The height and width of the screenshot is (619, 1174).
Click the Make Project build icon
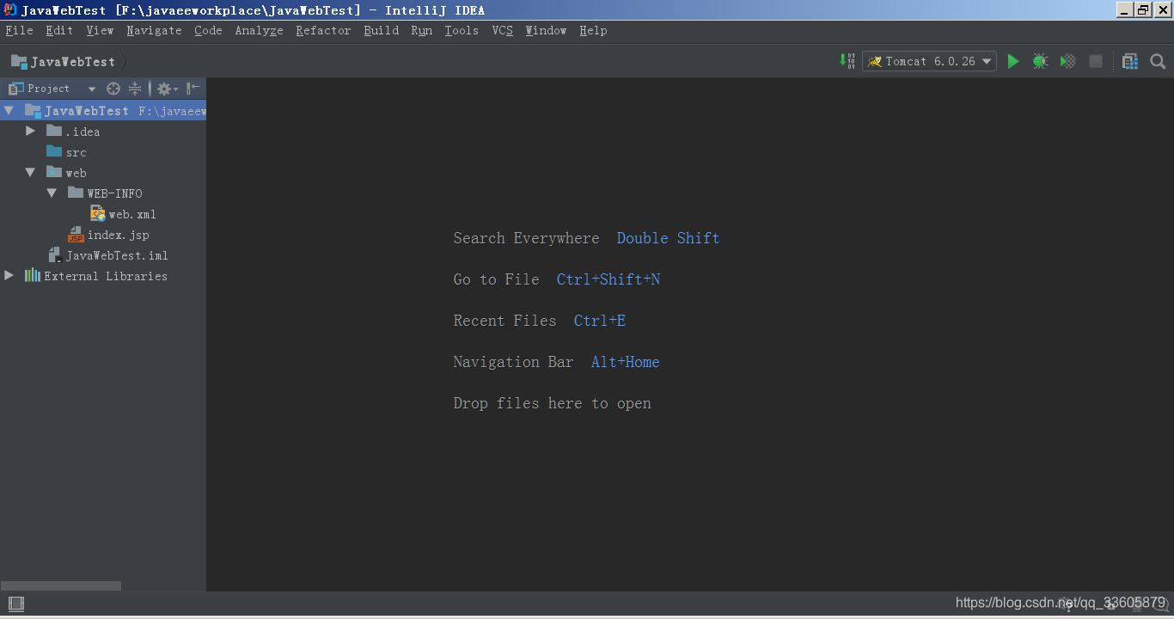point(847,61)
